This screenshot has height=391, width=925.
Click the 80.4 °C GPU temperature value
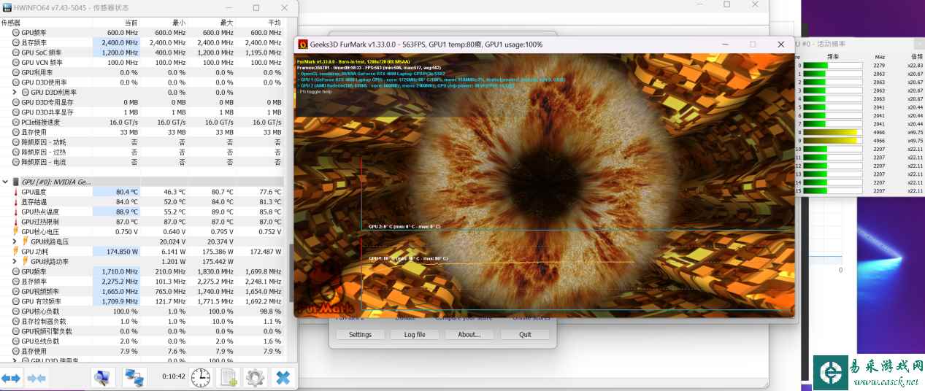tap(127, 192)
